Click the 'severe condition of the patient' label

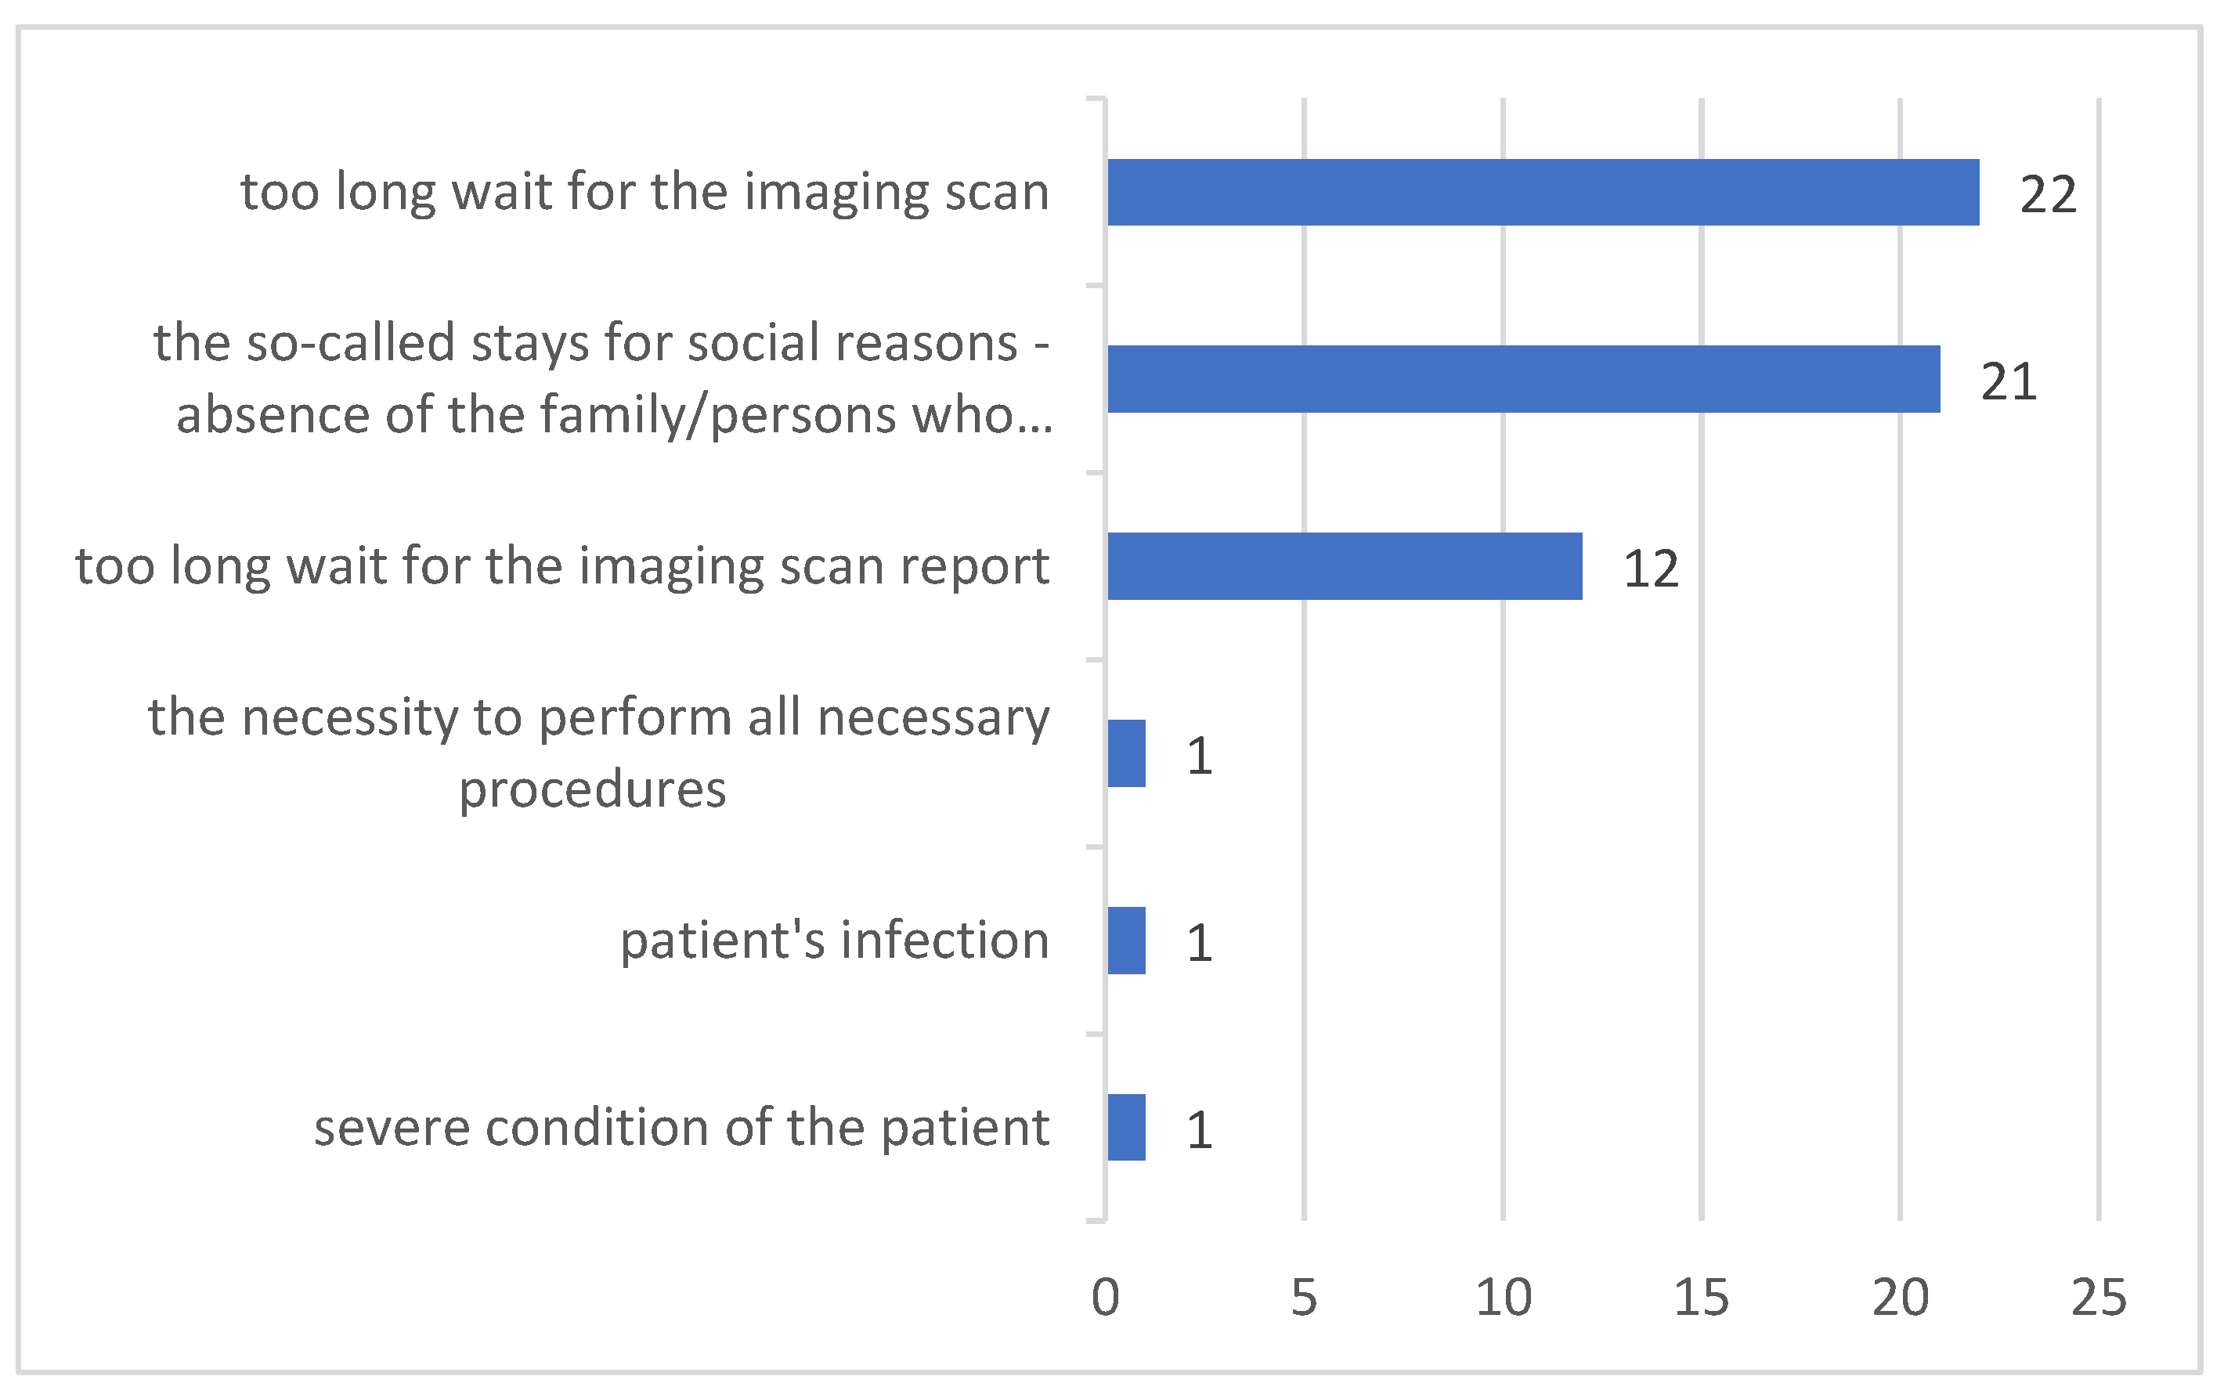point(681,1127)
